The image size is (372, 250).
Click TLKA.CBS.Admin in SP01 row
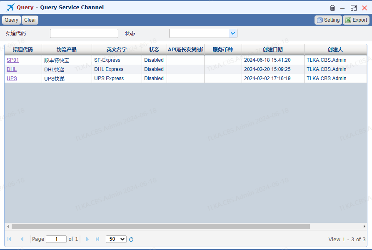[335, 60]
